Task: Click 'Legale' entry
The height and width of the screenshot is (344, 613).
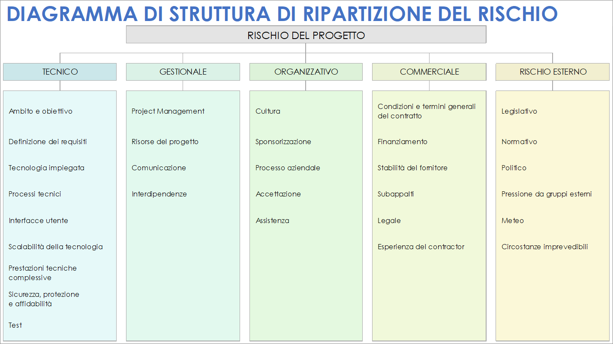Action: (x=389, y=220)
